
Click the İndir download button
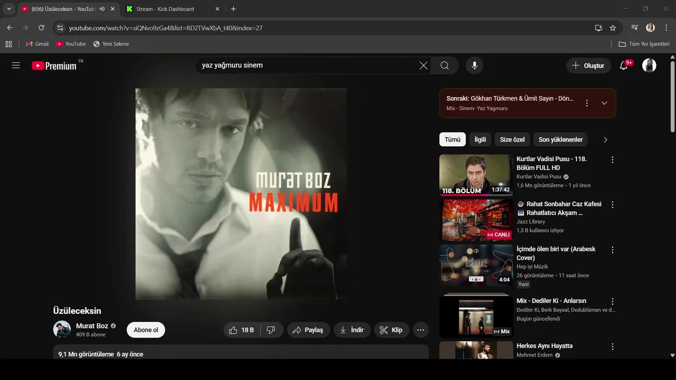(352, 330)
